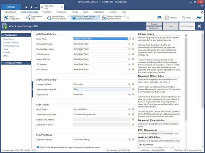Click the main window vertical scrollbar
205x153 pixels.
[203, 70]
